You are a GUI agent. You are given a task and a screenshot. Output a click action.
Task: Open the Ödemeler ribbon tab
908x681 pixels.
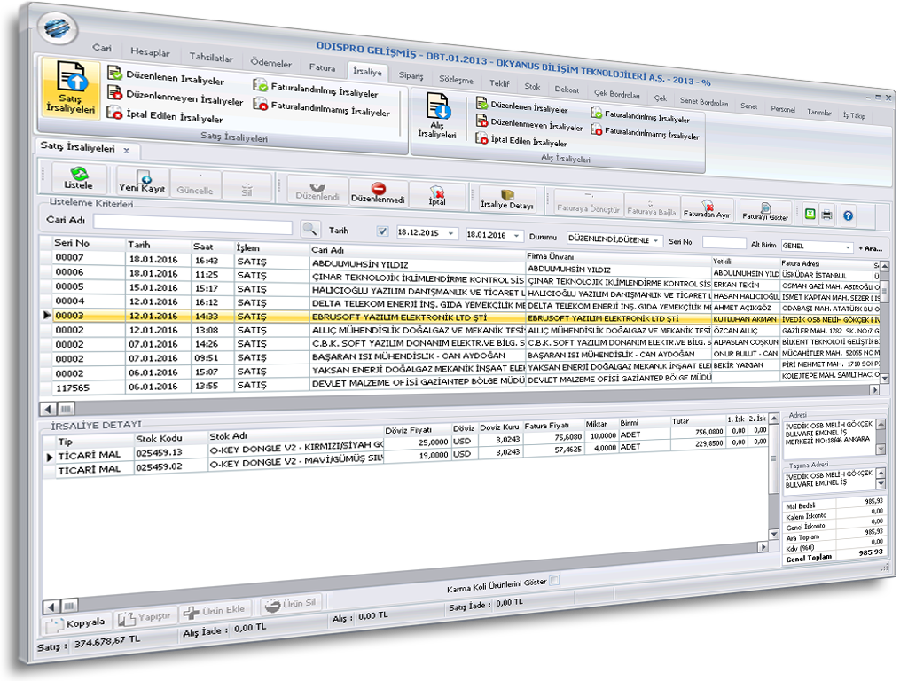tap(271, 63)
